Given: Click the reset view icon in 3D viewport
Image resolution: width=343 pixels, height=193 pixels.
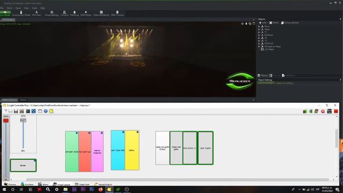Looking at the screenshot, I should pos(250,24).
